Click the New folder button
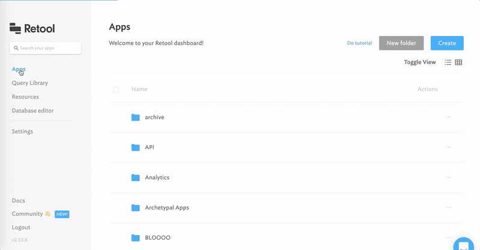 click(401, 43)
